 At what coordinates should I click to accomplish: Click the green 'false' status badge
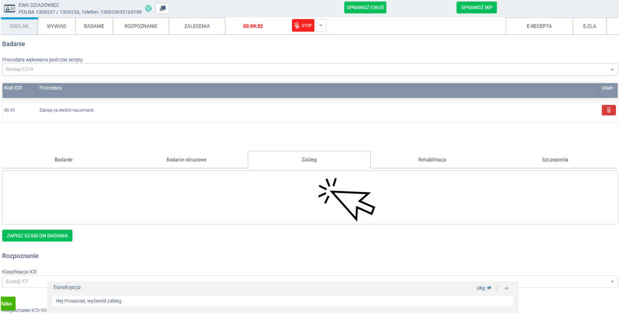tap(7, 303)
